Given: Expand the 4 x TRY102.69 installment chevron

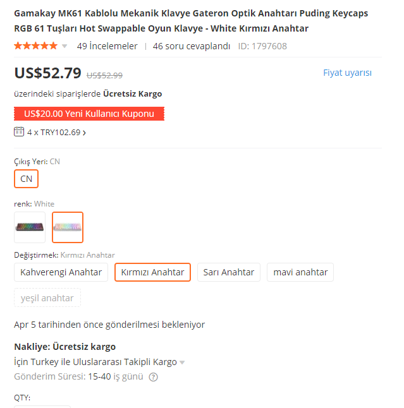Looking at the screenshot, I should point(85,133).
